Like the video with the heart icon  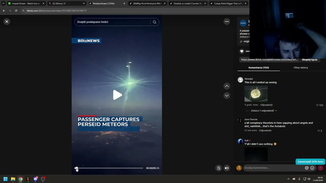[242, 51]
